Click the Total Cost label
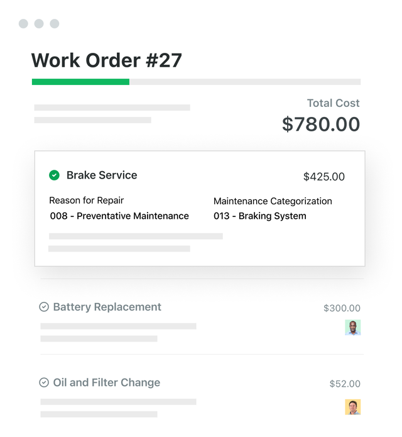The image size is (402, 437). pyautogui.click(x=334, y=103)
